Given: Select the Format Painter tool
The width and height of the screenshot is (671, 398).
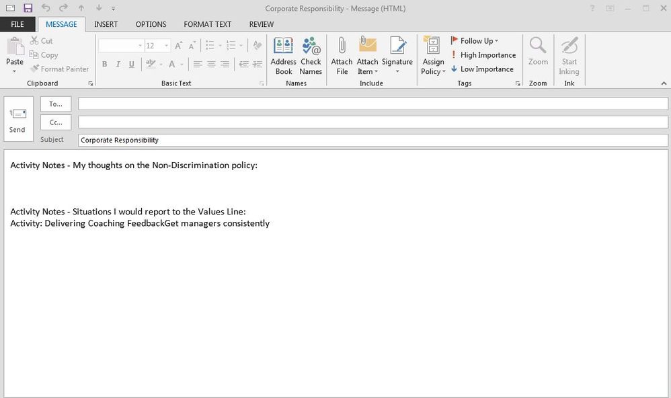Looking at the screenshot, I should point(59,69).
